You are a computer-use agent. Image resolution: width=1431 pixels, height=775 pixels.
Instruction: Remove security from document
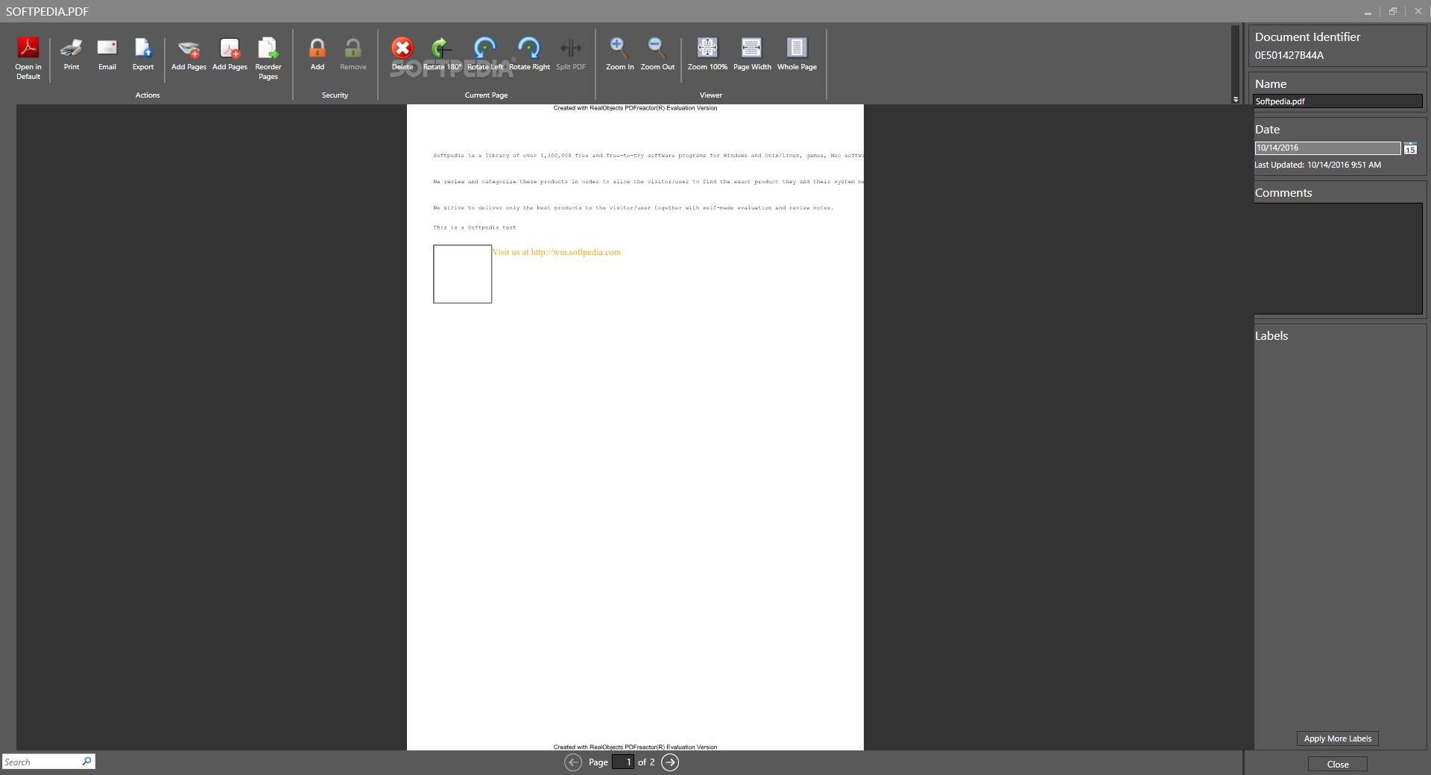[353, 54]
